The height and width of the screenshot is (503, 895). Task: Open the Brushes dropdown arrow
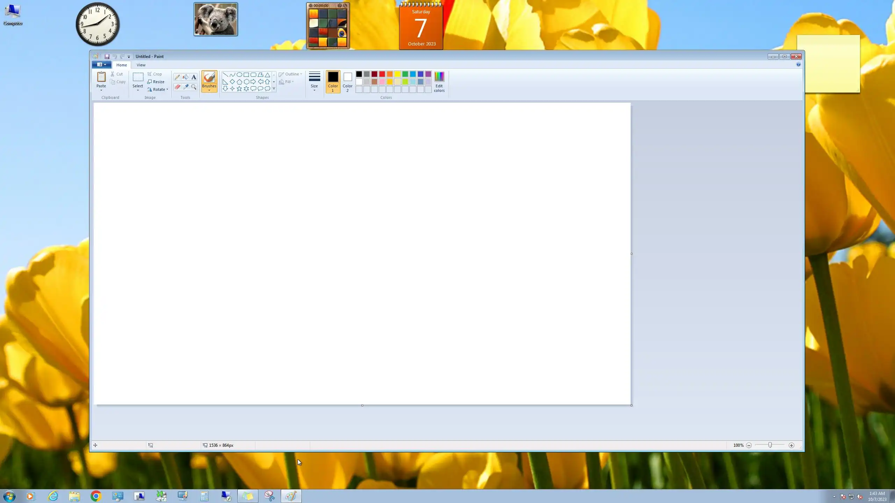point(209,90)
